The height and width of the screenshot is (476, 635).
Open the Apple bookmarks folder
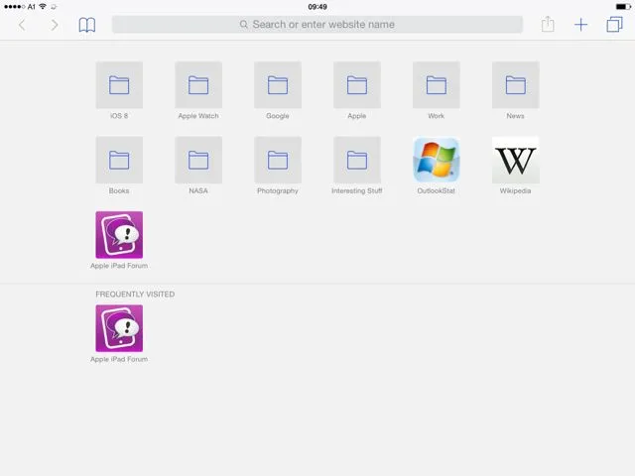click(357, 85)
